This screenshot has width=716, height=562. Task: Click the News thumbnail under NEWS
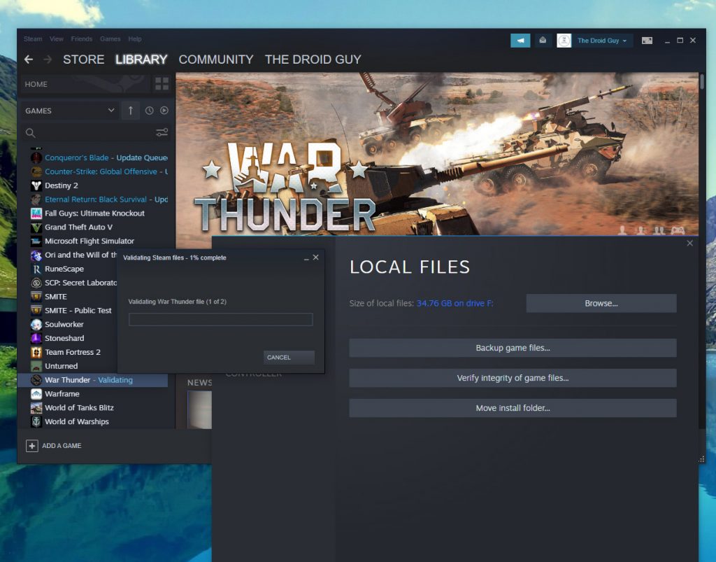tap(199, 409)
